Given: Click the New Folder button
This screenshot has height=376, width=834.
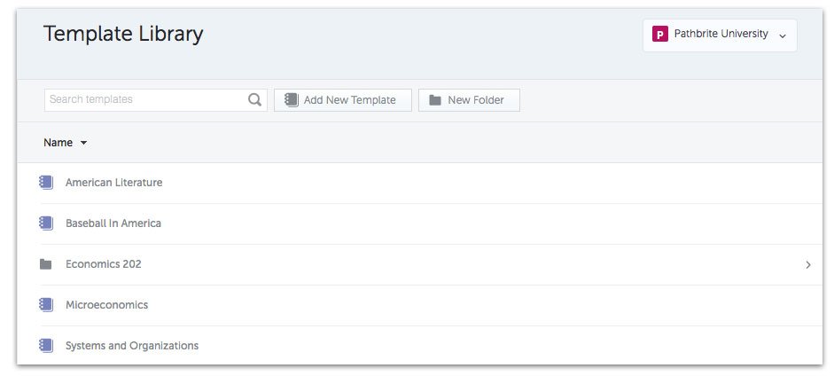Looking at the screenshot, I should (469, 100).
